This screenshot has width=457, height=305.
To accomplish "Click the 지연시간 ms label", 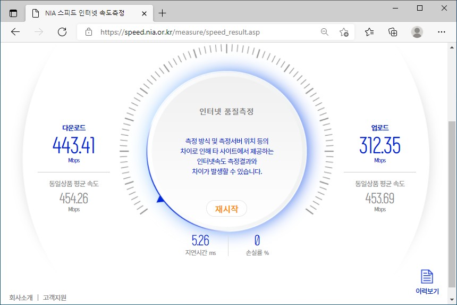I will (x=200, y=253).
